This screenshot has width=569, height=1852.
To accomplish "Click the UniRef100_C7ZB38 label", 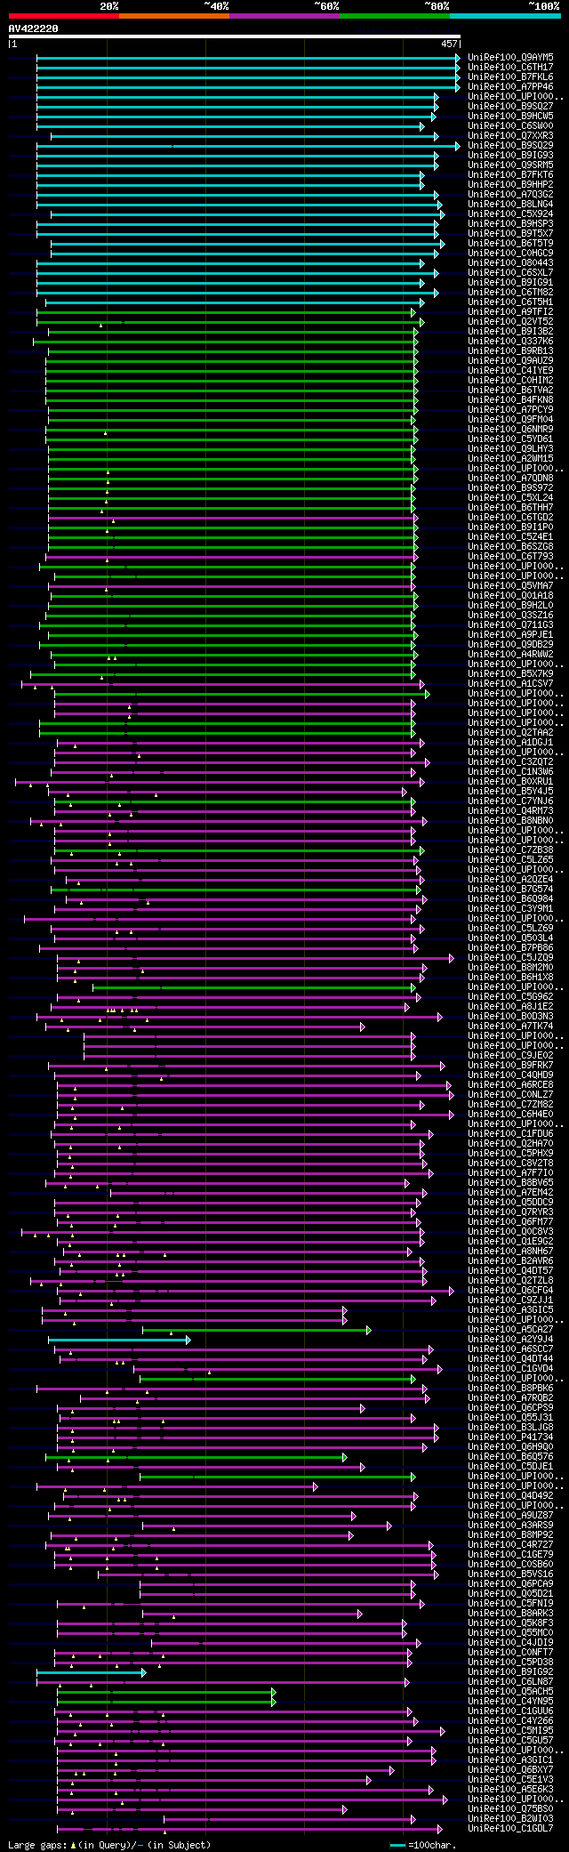I will [x=510, y=850].
